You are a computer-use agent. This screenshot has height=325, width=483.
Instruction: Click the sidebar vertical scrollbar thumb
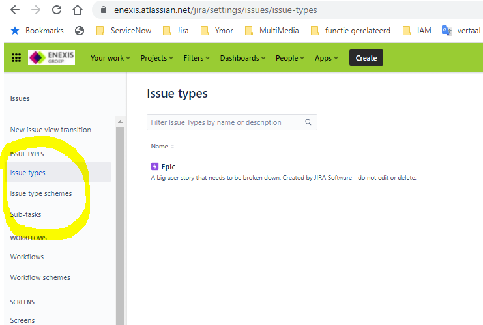pos(120,225)
